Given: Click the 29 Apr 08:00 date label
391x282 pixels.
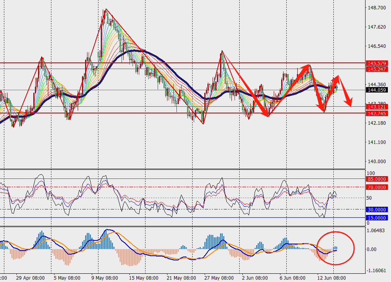Looking at the screenshot, I should click(30, 278).
